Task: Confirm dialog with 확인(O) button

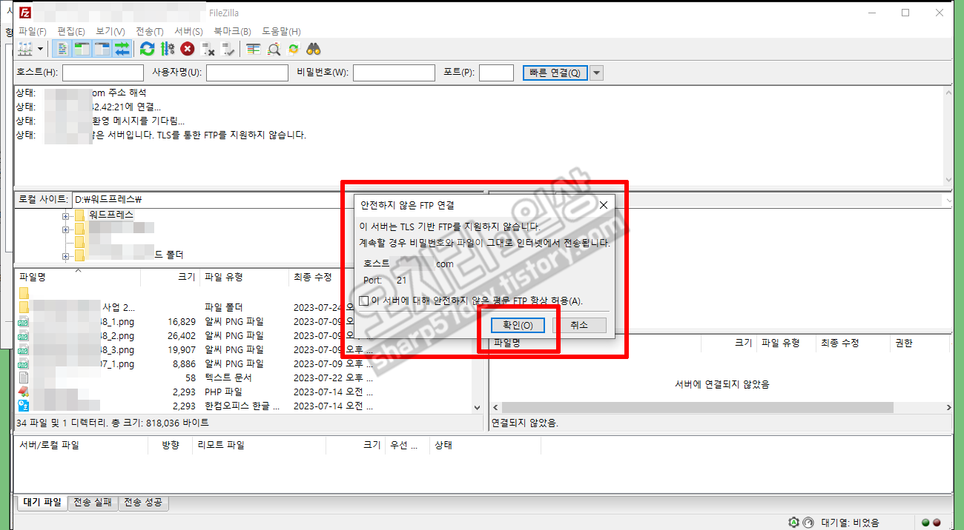Action: tap(518, 325)
